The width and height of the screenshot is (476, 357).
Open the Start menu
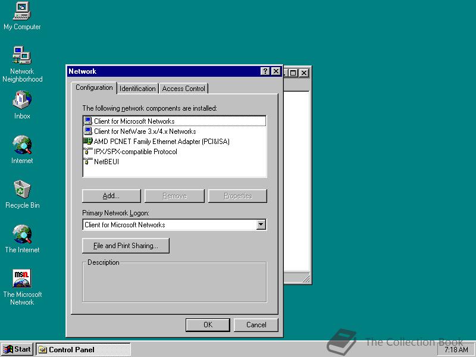pos(17,350)
